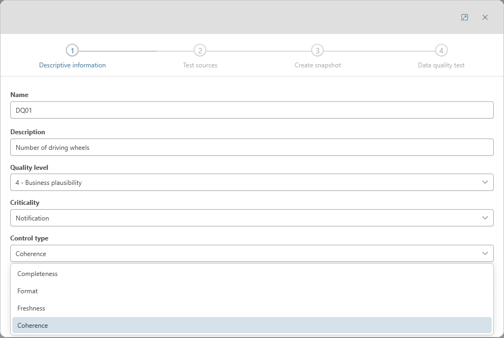Select the Format option

[x=27, y=291]
